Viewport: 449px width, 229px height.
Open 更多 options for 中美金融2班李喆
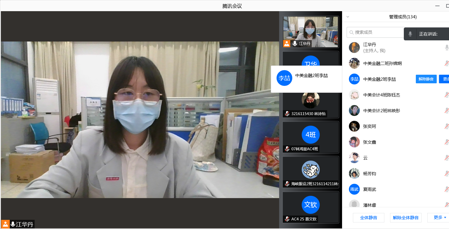click(x=445, y=79)
